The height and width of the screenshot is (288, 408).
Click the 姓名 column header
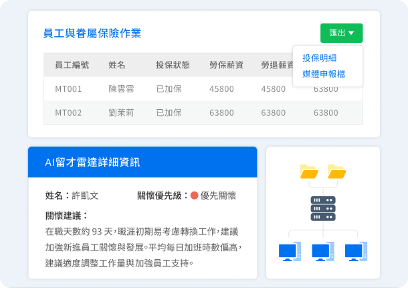pos(117,65)
